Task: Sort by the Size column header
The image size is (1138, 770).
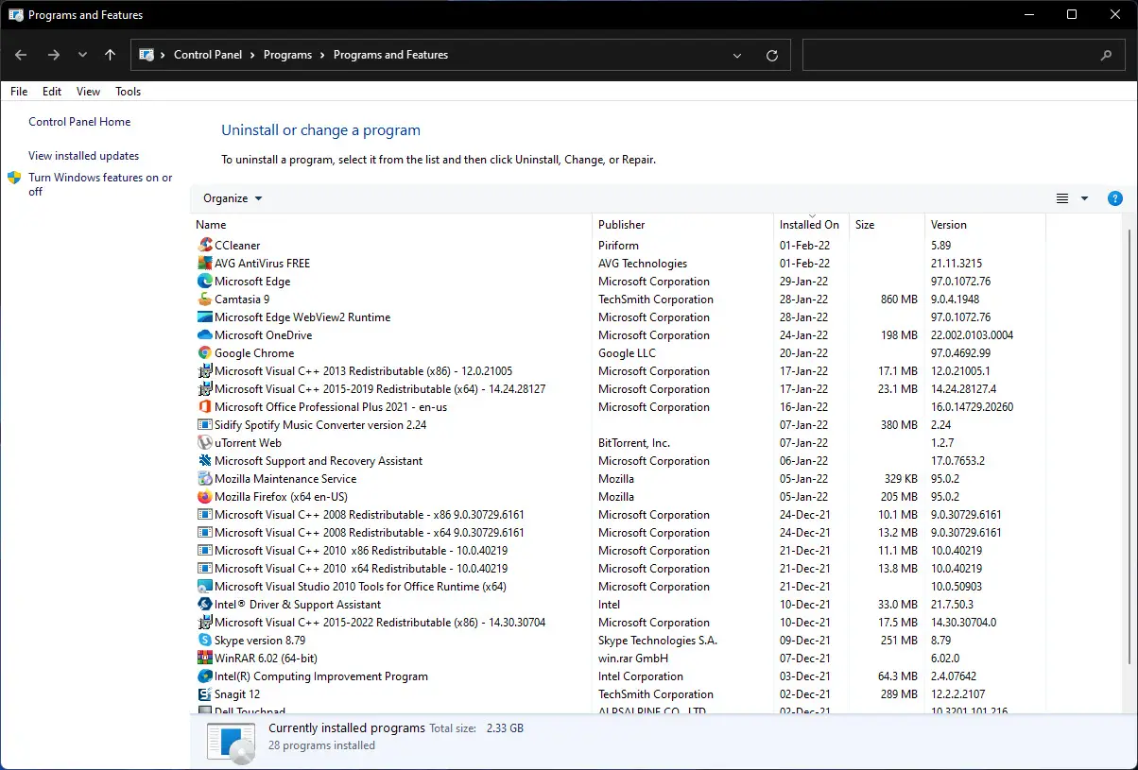Action: click(887, 225)
